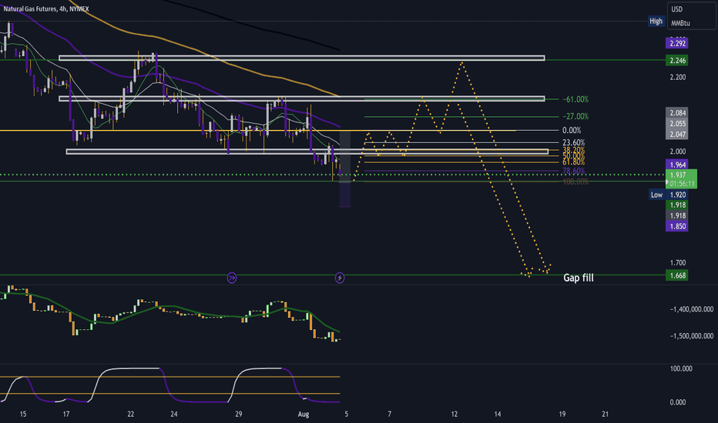718x423 pixels.
Task: Click the 2.047 price tag
Action: [x=677, y=134]
